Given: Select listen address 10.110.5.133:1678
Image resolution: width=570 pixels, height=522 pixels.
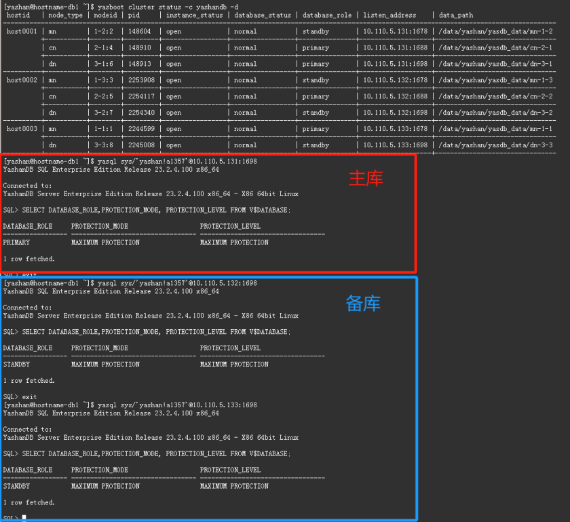Looking at the screenshot, I should [x=396, y=129].
